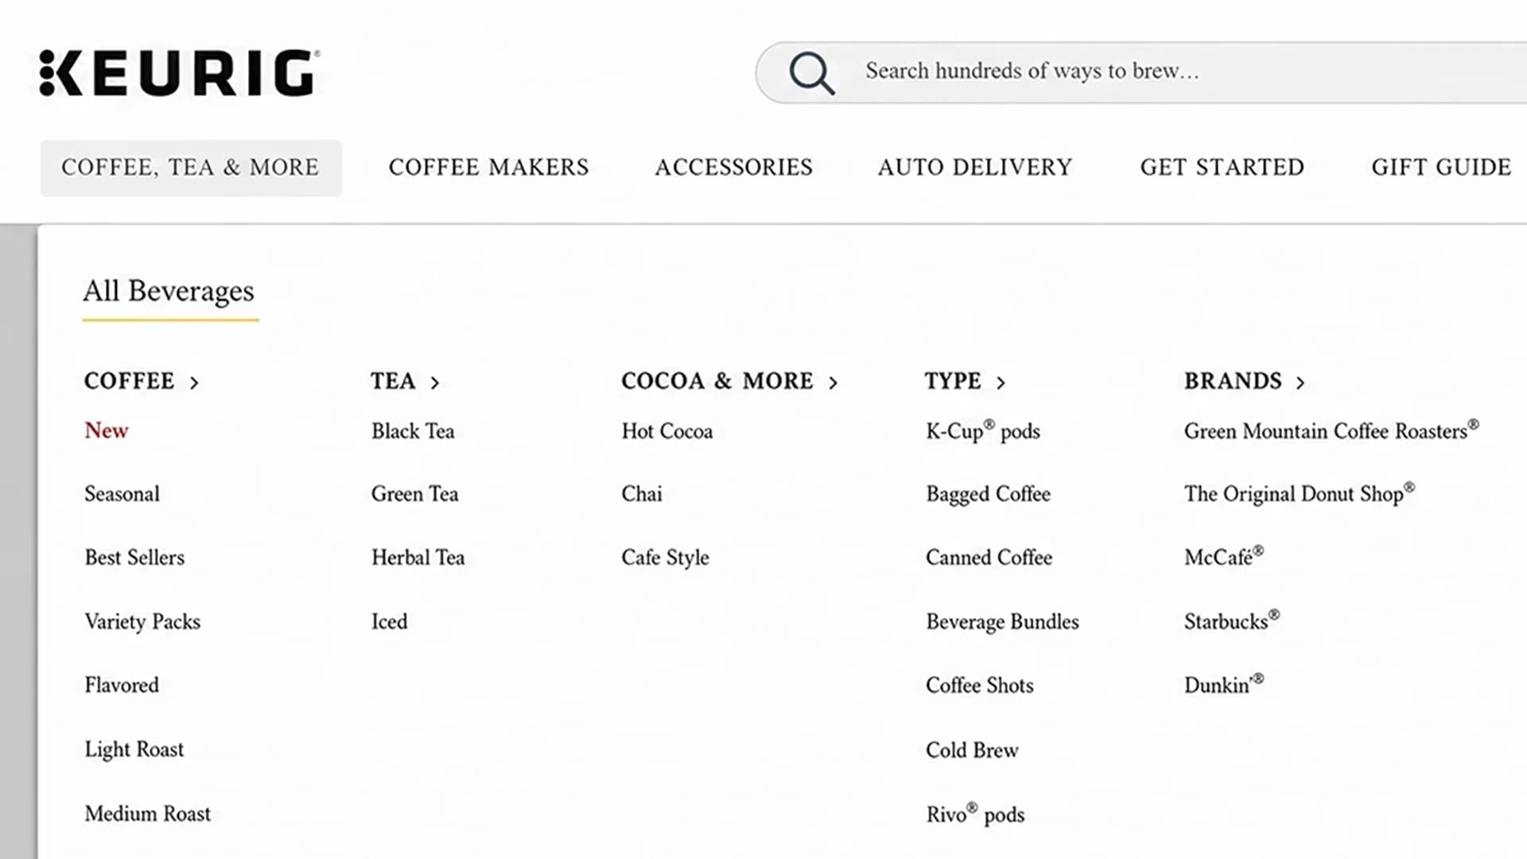Select the Flavored coffee link
The height and width of the screenshot is (859, 1527).
click(122, 685)
